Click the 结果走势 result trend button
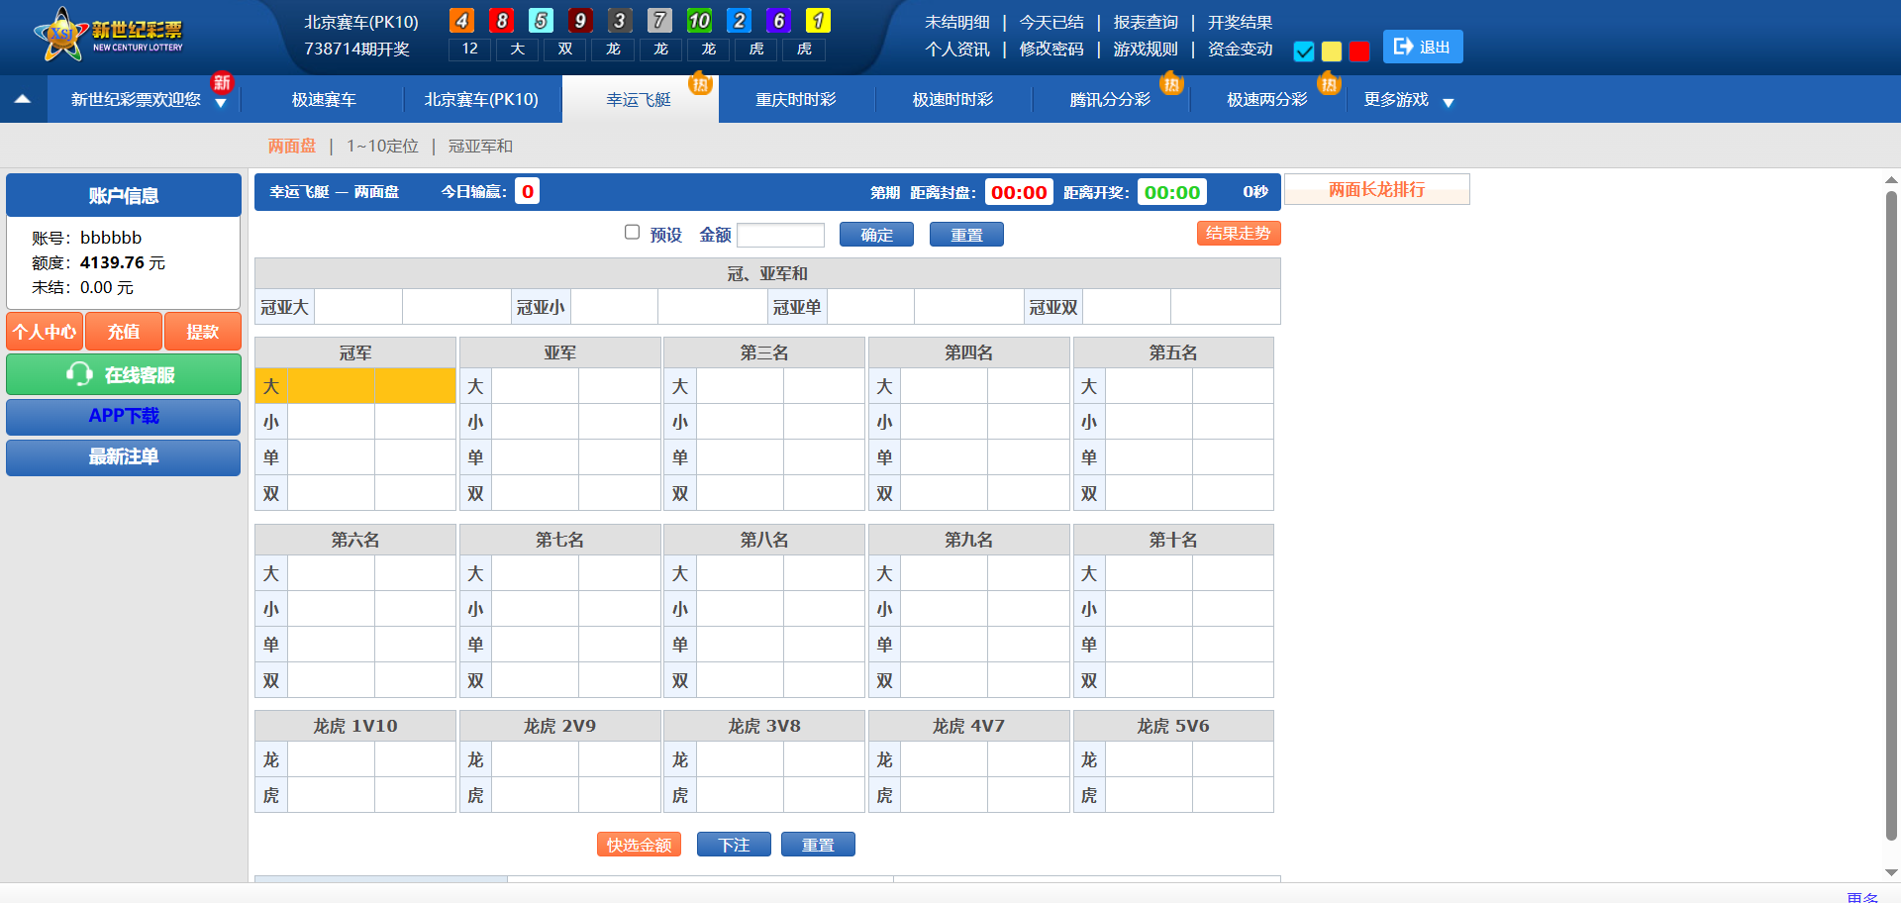Screen dimensions: 1901x903 click(x=1238, y=234)
